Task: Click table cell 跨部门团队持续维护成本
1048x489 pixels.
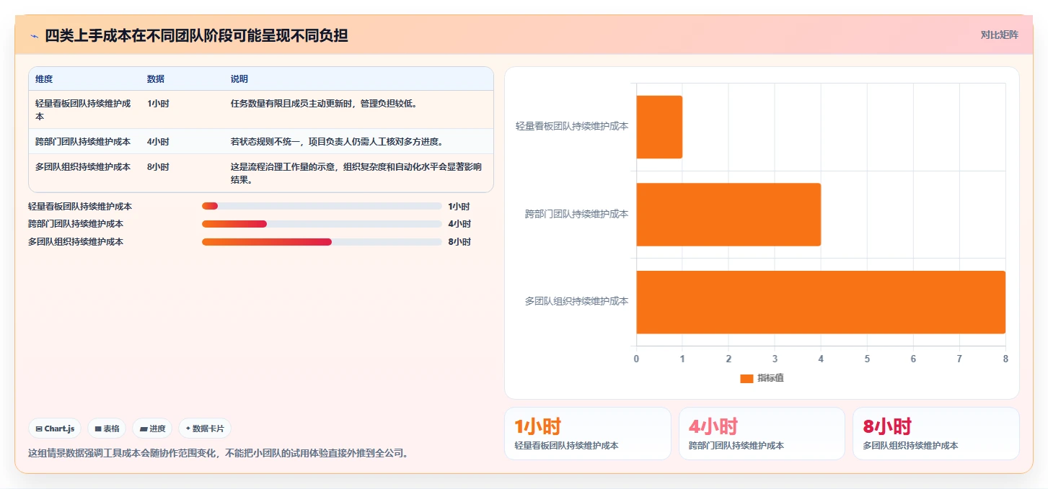Action: [x=83, y=141]
